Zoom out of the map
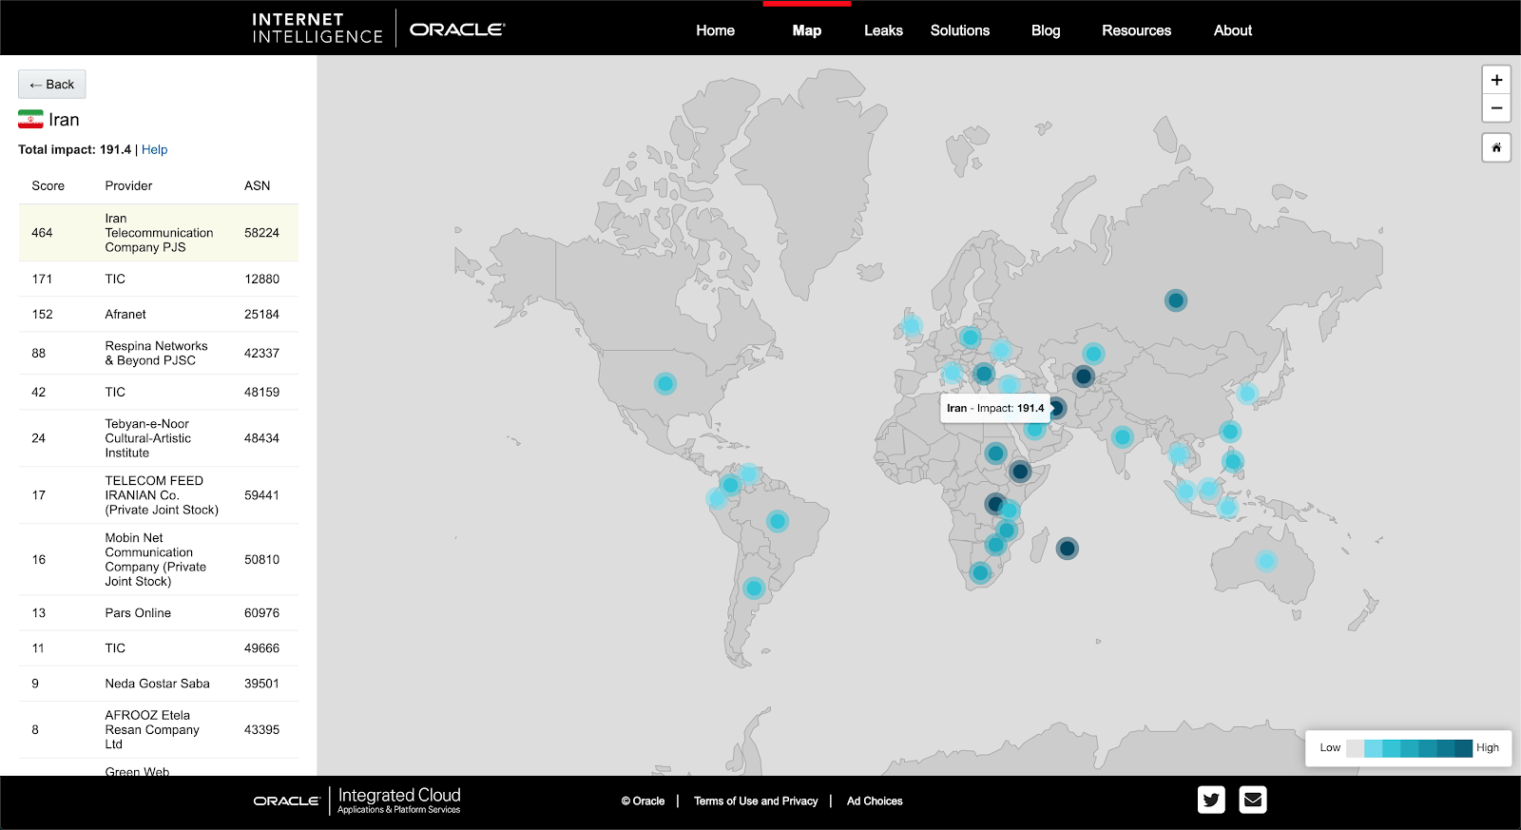 click(x=1496, y=108)
